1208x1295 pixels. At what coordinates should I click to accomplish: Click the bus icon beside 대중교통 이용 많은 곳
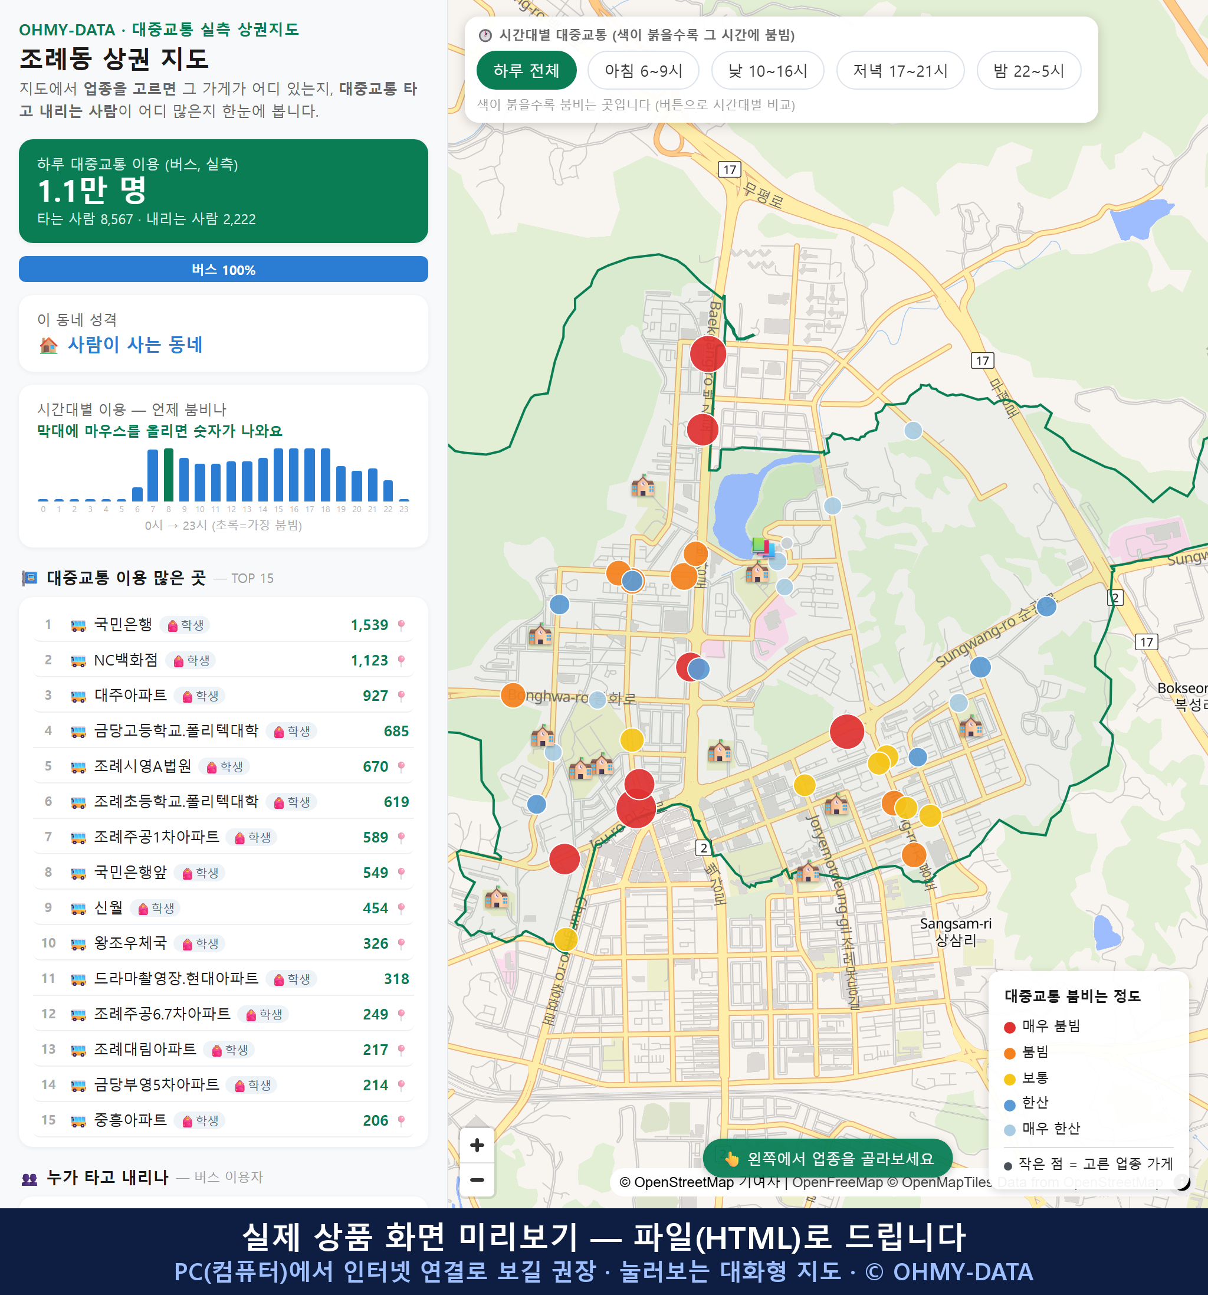point(29,578)
